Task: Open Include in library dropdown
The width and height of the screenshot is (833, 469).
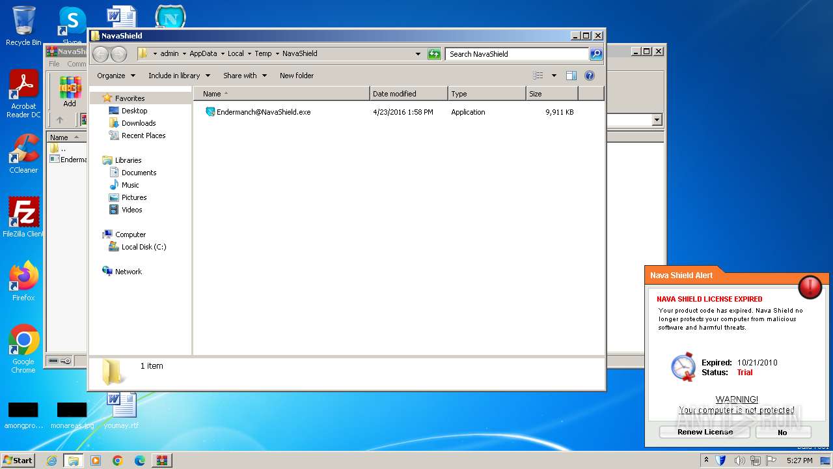Action: click(179, 76)
